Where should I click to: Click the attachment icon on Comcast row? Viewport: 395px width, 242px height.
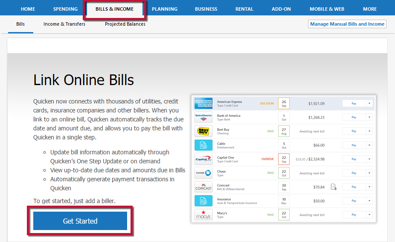pos(334,187)
